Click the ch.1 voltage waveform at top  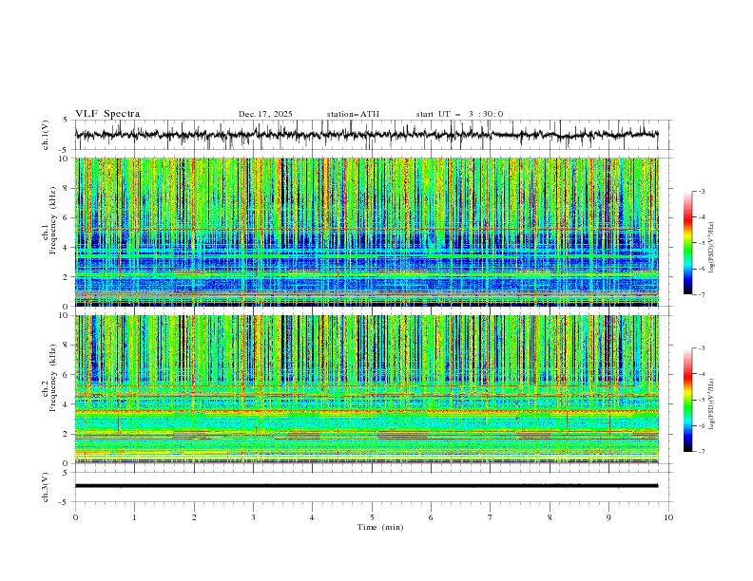point(371,135)
